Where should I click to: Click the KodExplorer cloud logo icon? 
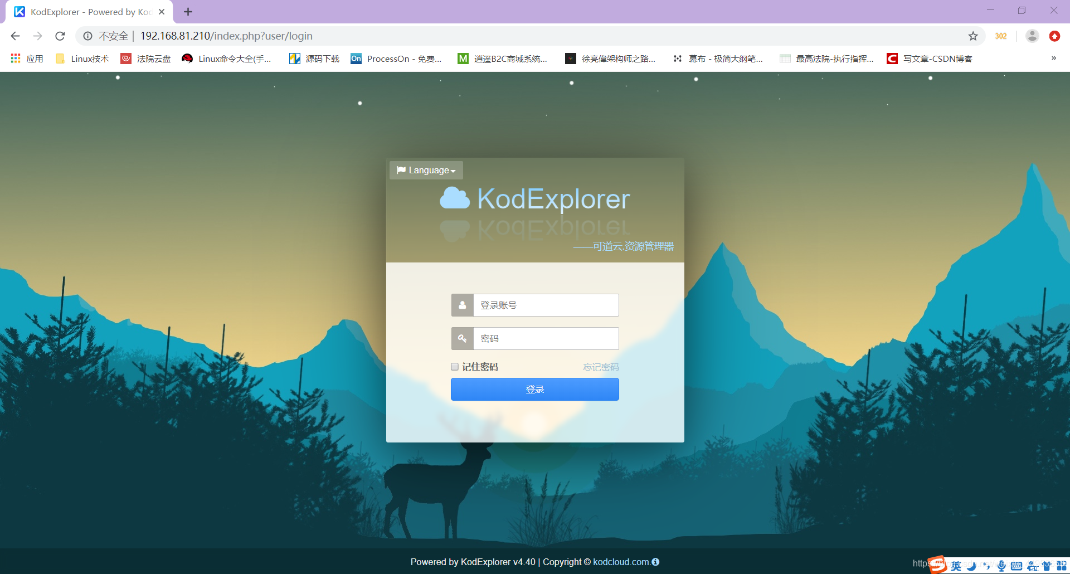click(x=455, y=198)
